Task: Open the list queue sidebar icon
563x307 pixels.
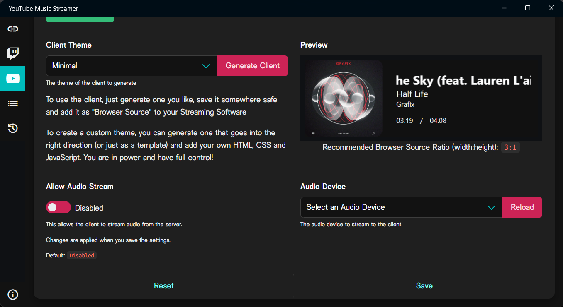Action: click(x=13, y=103)
